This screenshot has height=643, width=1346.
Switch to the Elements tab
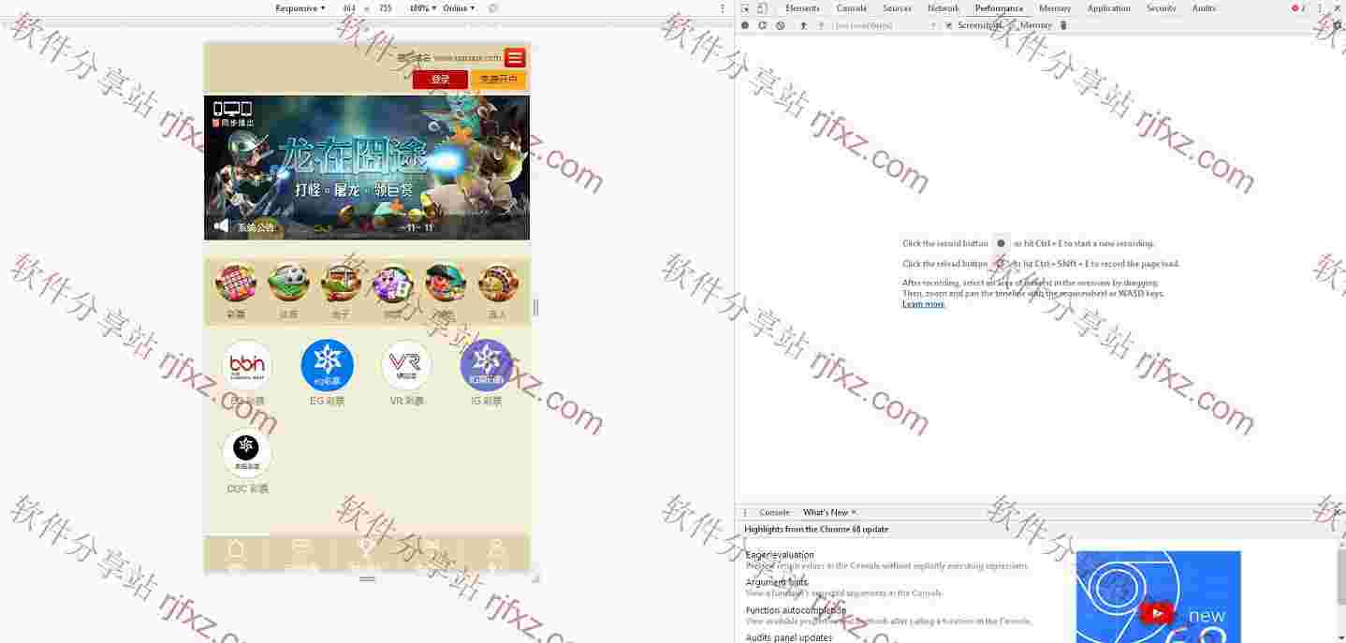802,8
